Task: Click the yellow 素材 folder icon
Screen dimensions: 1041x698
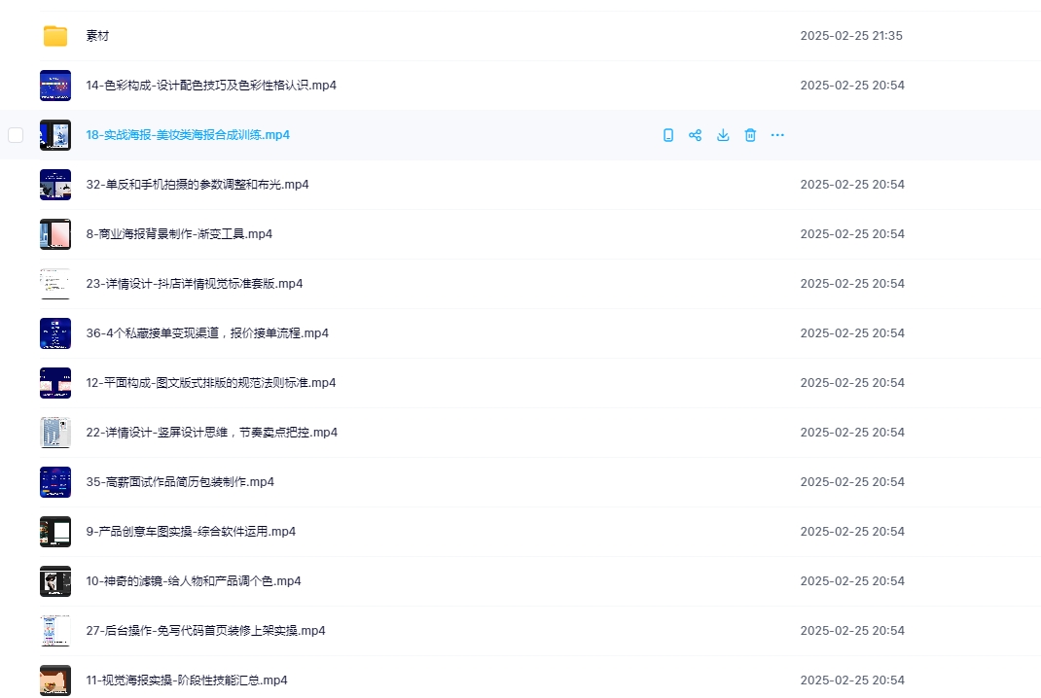Action: [x=55, y=36]
